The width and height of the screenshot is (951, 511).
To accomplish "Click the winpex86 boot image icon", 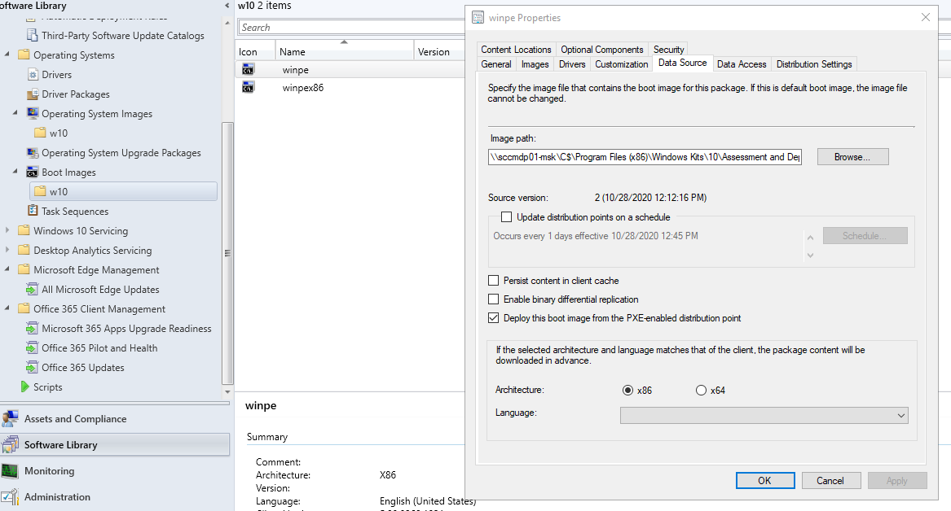I will tap(248, 87).
